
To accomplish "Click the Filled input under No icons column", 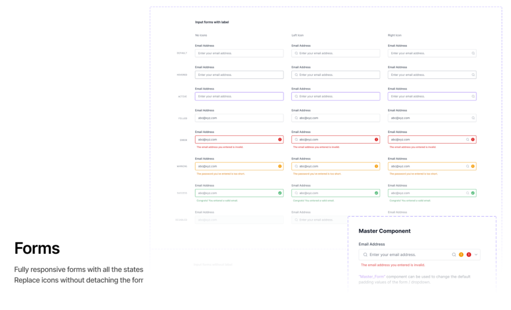I will [239, 118].
